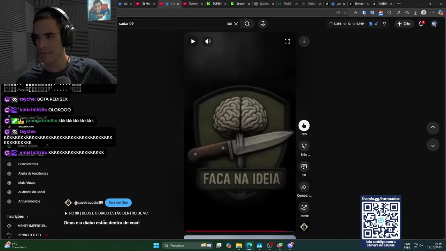Viewport: 446px width, 251px height.
Task: Open Concorrentes in the sidebar
Action: click(28, 164)
